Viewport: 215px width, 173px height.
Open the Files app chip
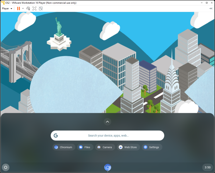(x=85, y=147)
